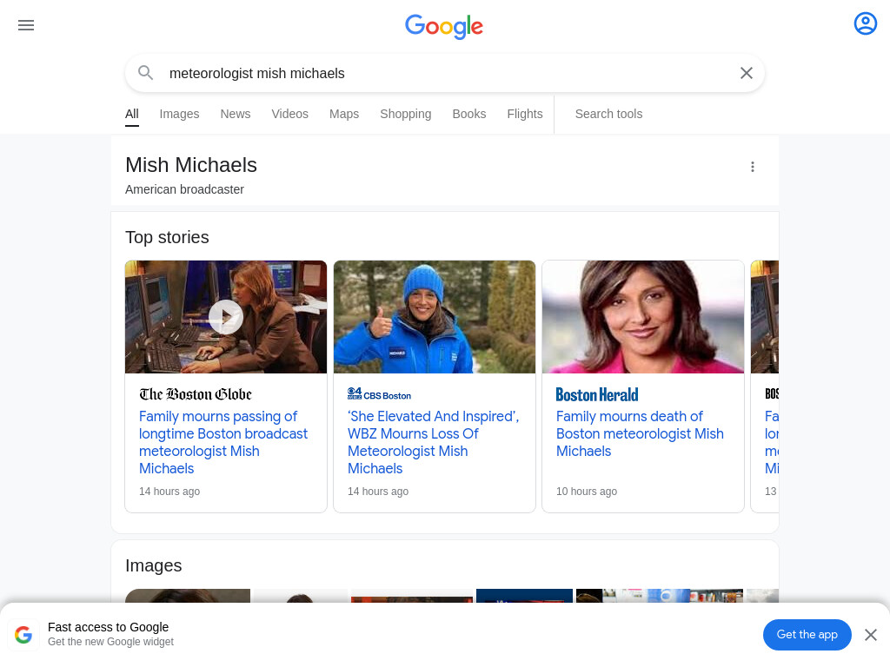Open CBS Boston 'She Elevated And Inspired' headline
The image size is (890, 667).
tap(433, 442)
